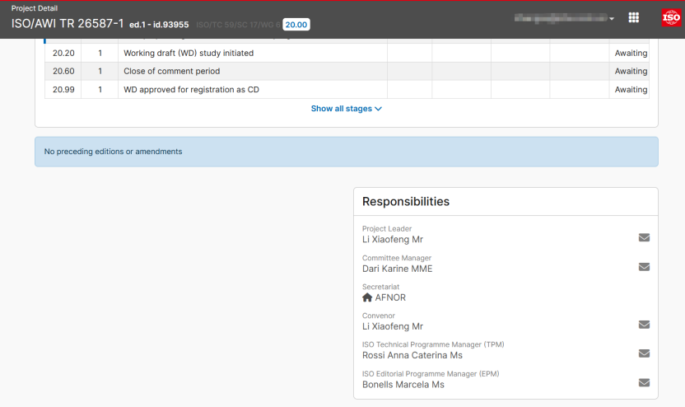Image resolution: width=685 pixels, height=407 pixels.
Task: Open the applications grid menu
Action: coord(633,18)
